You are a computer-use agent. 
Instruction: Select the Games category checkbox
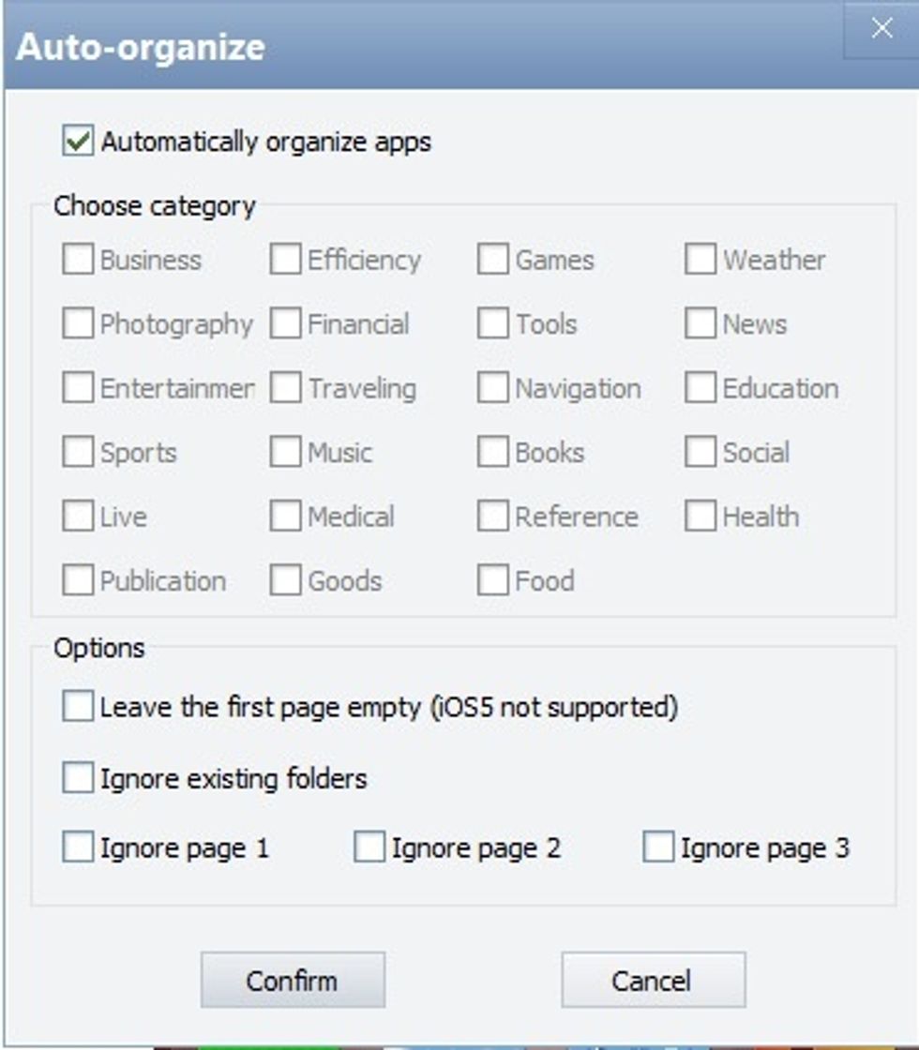(x=492, y=260)
